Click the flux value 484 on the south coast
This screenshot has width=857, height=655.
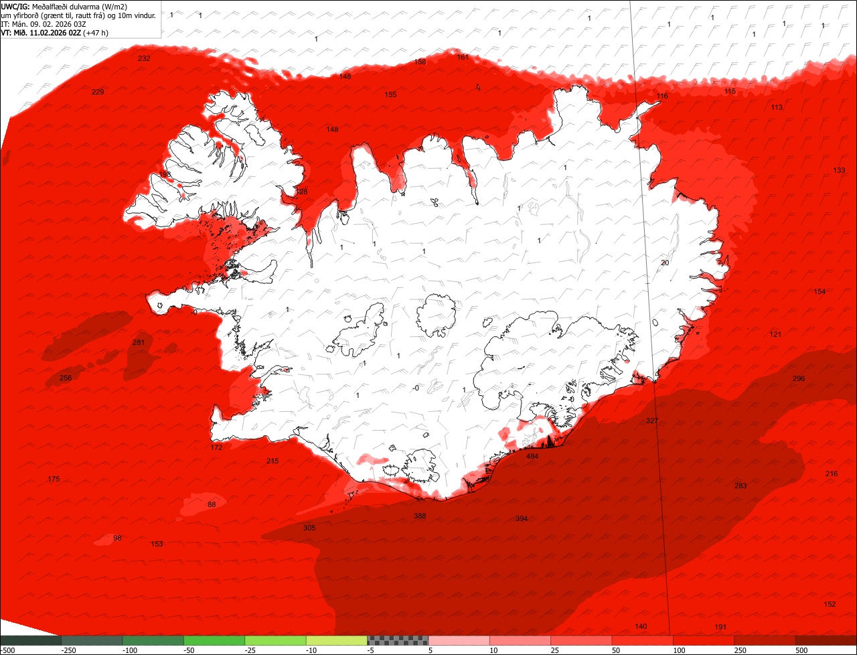532,456
